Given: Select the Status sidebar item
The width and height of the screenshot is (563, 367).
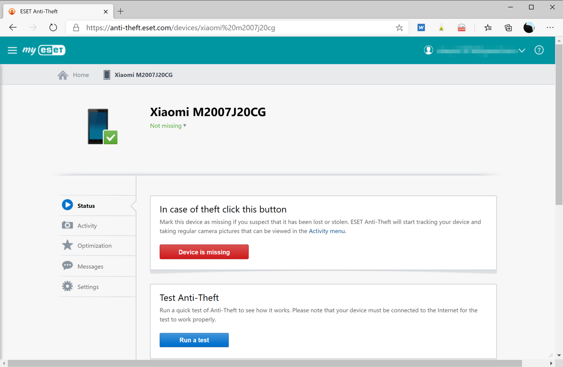Looking at the screenshot, I should point(98,206).
